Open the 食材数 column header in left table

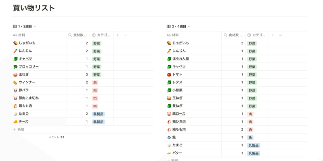[78, 35]
